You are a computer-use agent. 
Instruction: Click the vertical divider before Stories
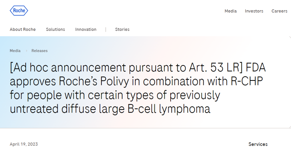pyautogui.click(x=106, y=30)
